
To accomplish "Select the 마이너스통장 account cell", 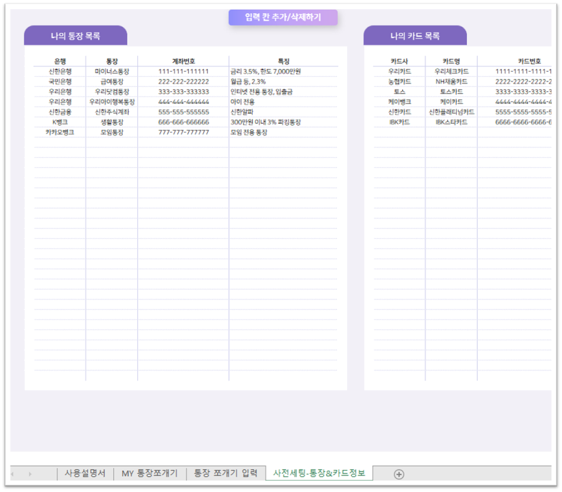I will 112,71.
